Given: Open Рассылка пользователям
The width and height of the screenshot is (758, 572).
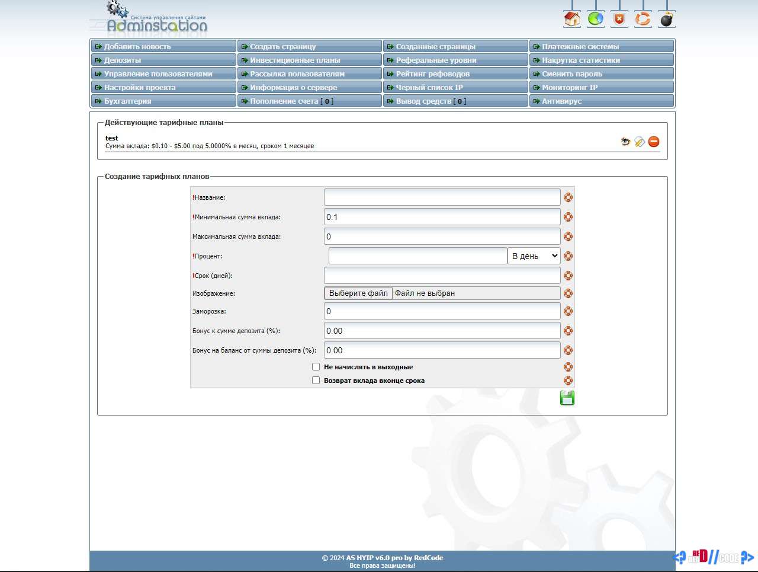Looking at the screenshot, I should click(x=310, y=74).
